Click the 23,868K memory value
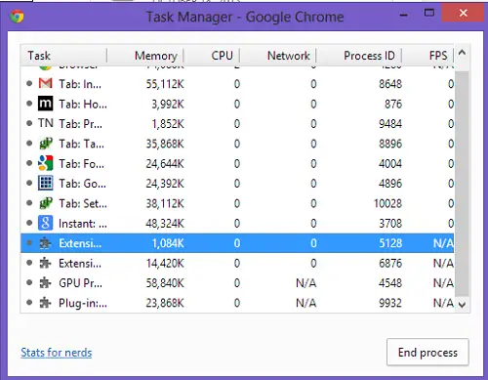The width and height of the screenshot is (488, 380). [165, 303]
